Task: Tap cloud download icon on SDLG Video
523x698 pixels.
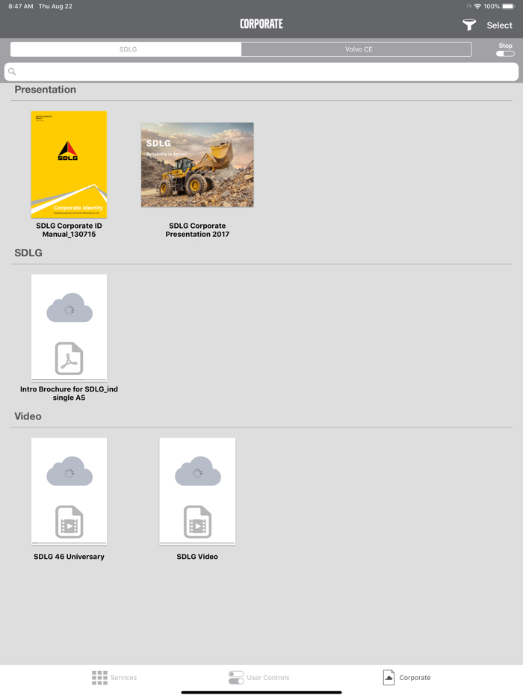Action: pyautogui.click(x=198, y=471)
